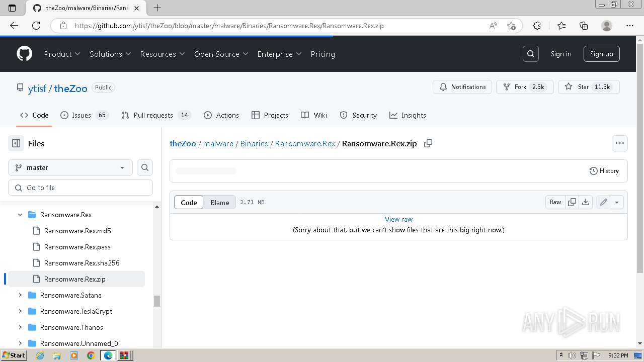Collapse the Ransomware.Rex folder
Screen dimensions: 644x362
20,215
